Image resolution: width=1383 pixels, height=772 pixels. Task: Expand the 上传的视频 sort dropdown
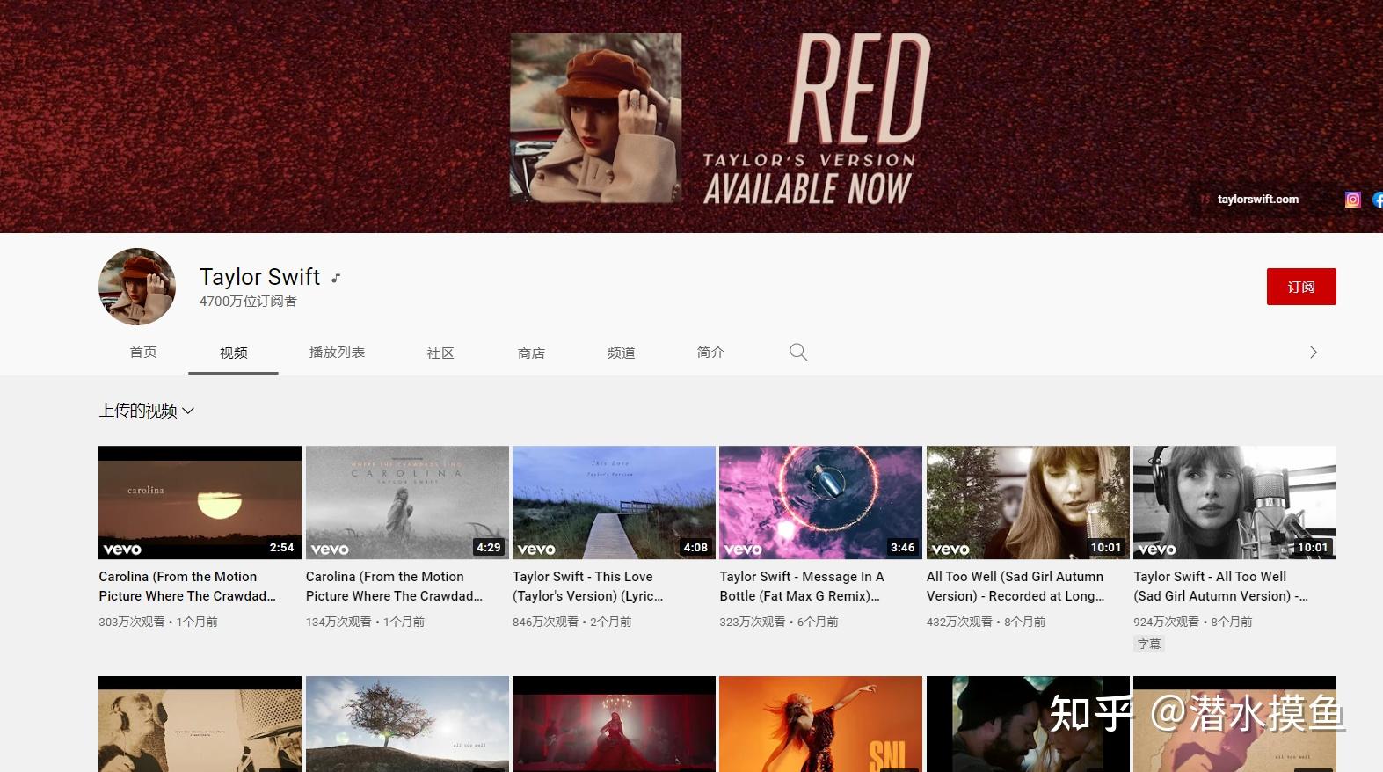tap(146, 411)
